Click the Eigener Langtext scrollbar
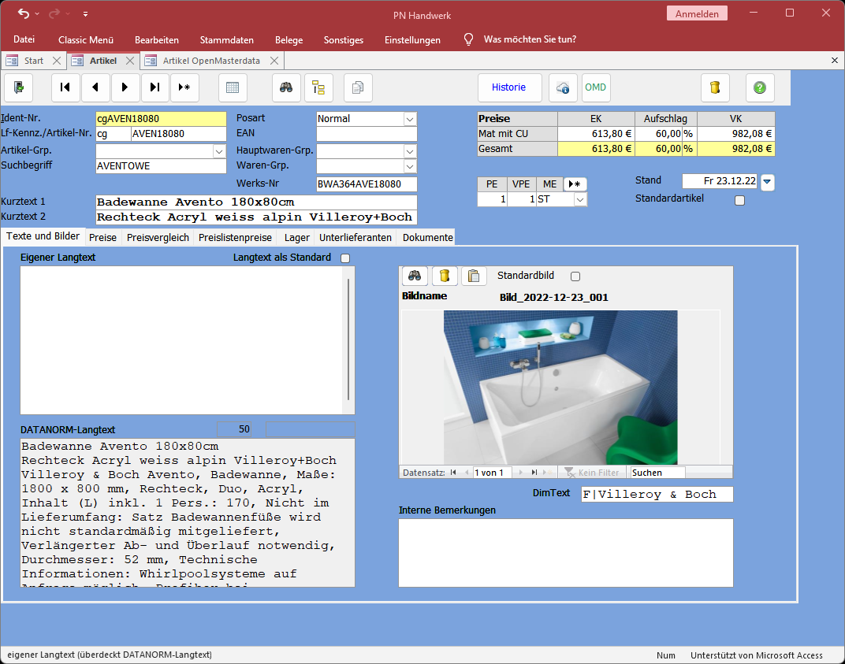Image resolution: width=845 pixels, height=664 pixels. pyautogui.click(x=348, y=339)
